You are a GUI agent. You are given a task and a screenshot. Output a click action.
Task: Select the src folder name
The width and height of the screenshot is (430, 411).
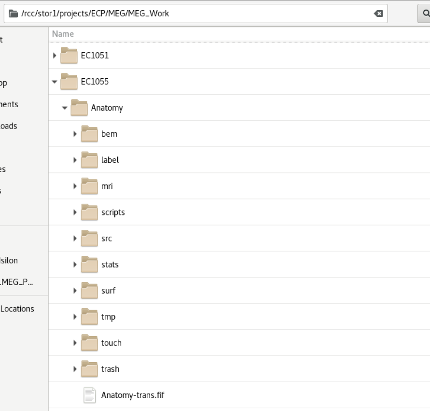[x=107, y=239]
